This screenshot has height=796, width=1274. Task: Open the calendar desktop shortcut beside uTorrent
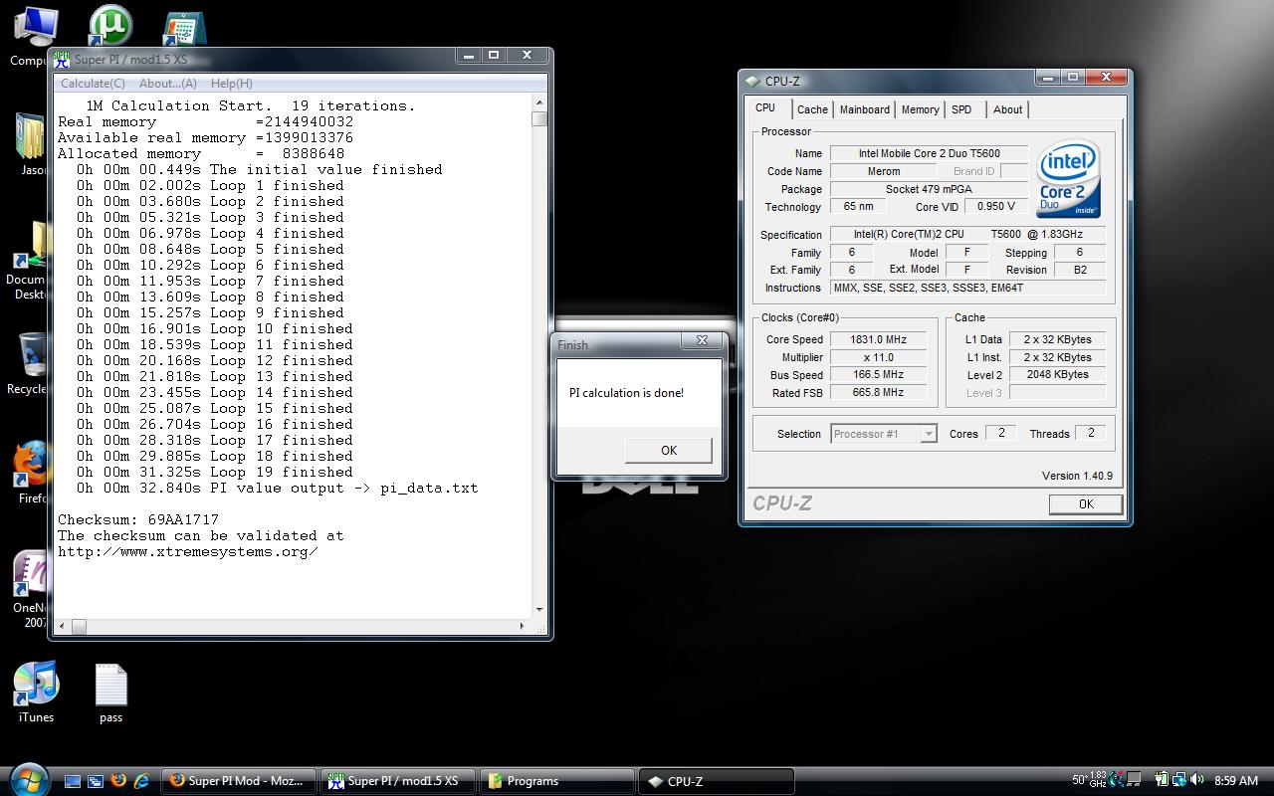tap(183, 28)
